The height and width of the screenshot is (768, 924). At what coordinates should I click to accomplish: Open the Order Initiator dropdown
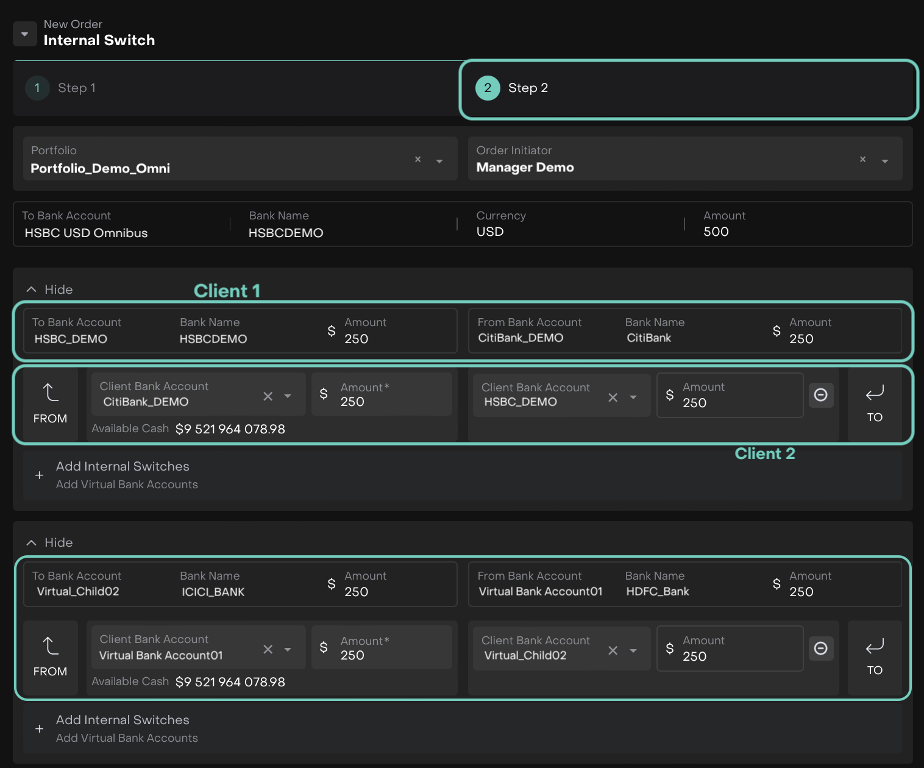(x=884, y=161)
